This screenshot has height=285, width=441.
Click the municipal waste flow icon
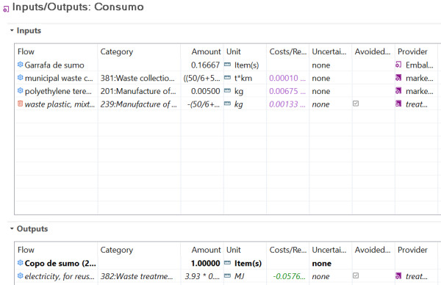[x=21, y=78]
